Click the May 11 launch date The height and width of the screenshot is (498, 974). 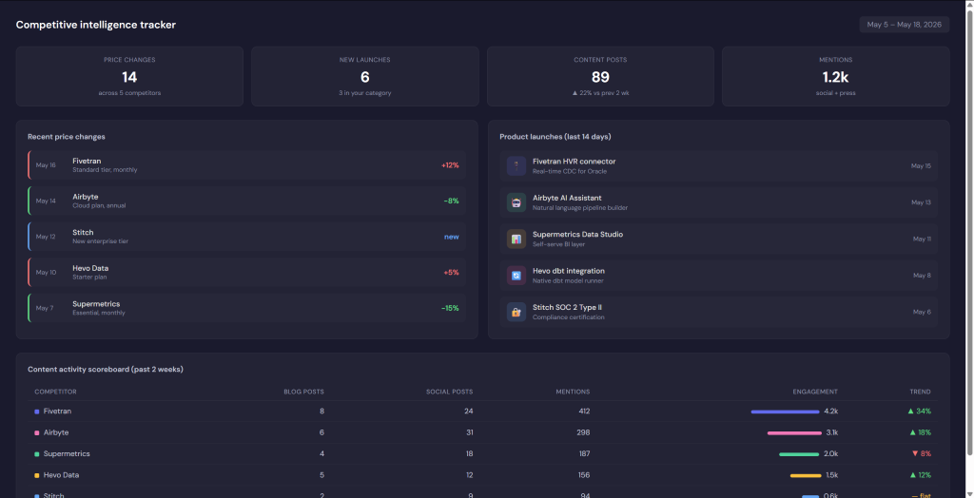[922, 239]
